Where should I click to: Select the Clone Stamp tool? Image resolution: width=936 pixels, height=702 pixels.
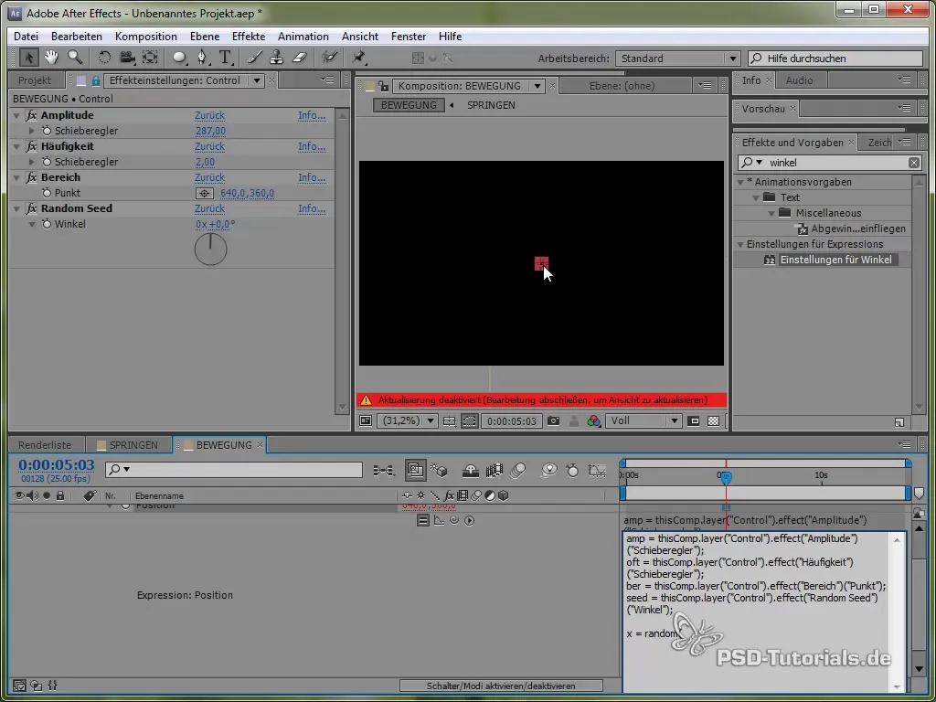click(x=278, y=58)
